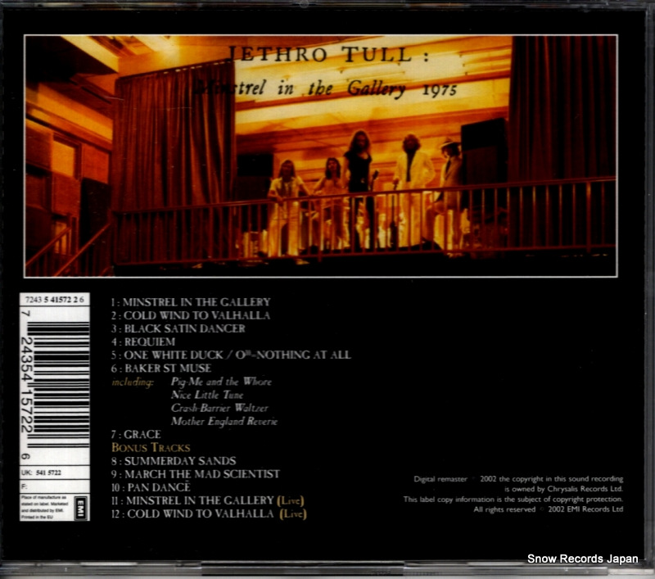
Task: Click 'Pig-Me and the Whore' subsection
Action: (x=221, y=382)
